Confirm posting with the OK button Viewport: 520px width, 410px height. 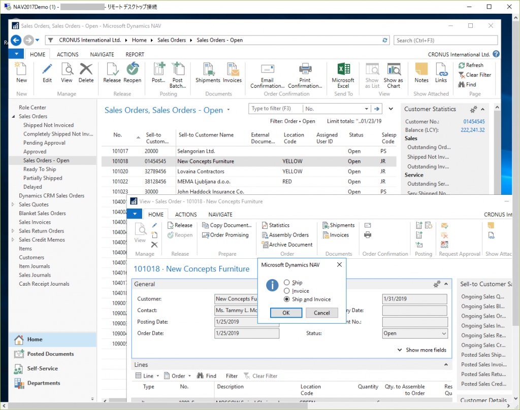(286, 313)
